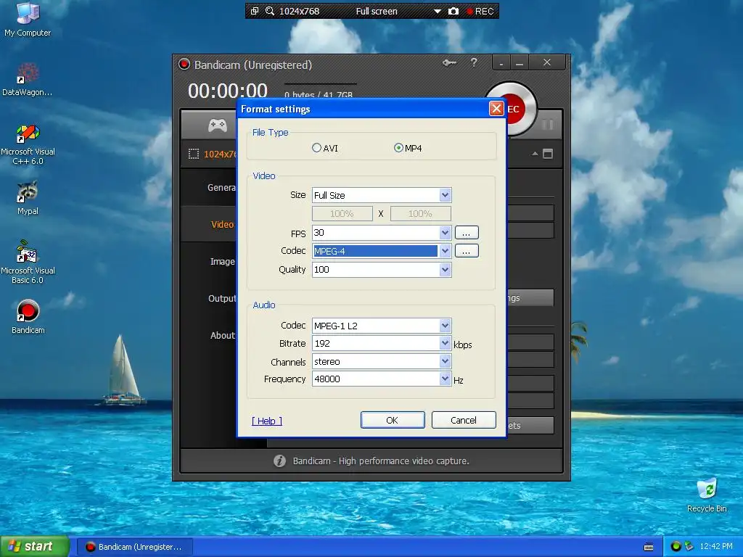Click the on-screen keyboard tray icon

coord(649,547)
